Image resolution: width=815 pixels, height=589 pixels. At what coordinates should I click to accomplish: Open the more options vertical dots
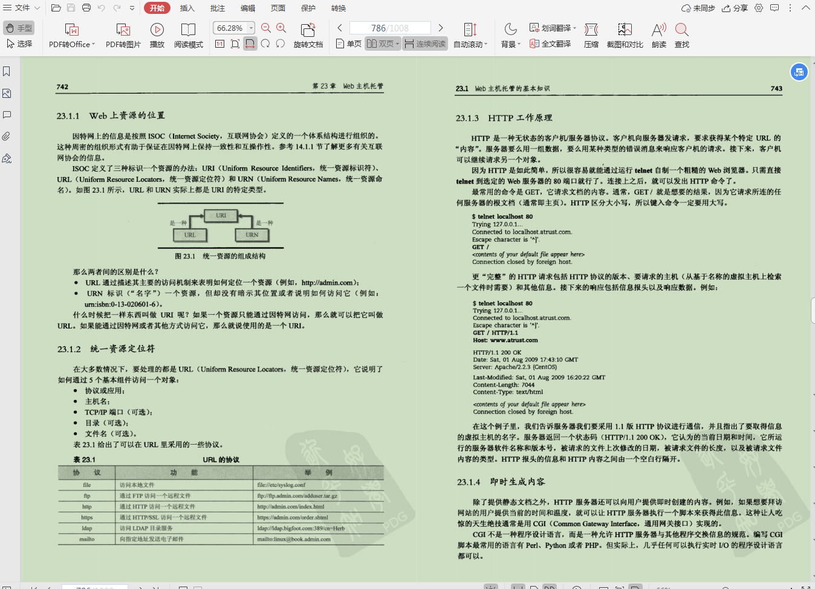pyautogui.click(x=790, y=8)
